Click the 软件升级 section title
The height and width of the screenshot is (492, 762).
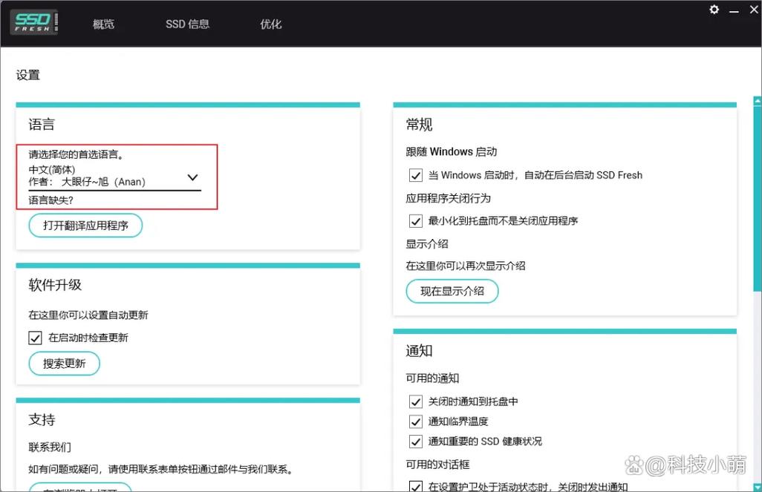pyautogui.click(x=55, y=285)
